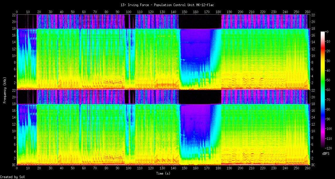335x179 pixels.
Task: Click the 50 mark on the bottom time axis
Action: point(73,168)
